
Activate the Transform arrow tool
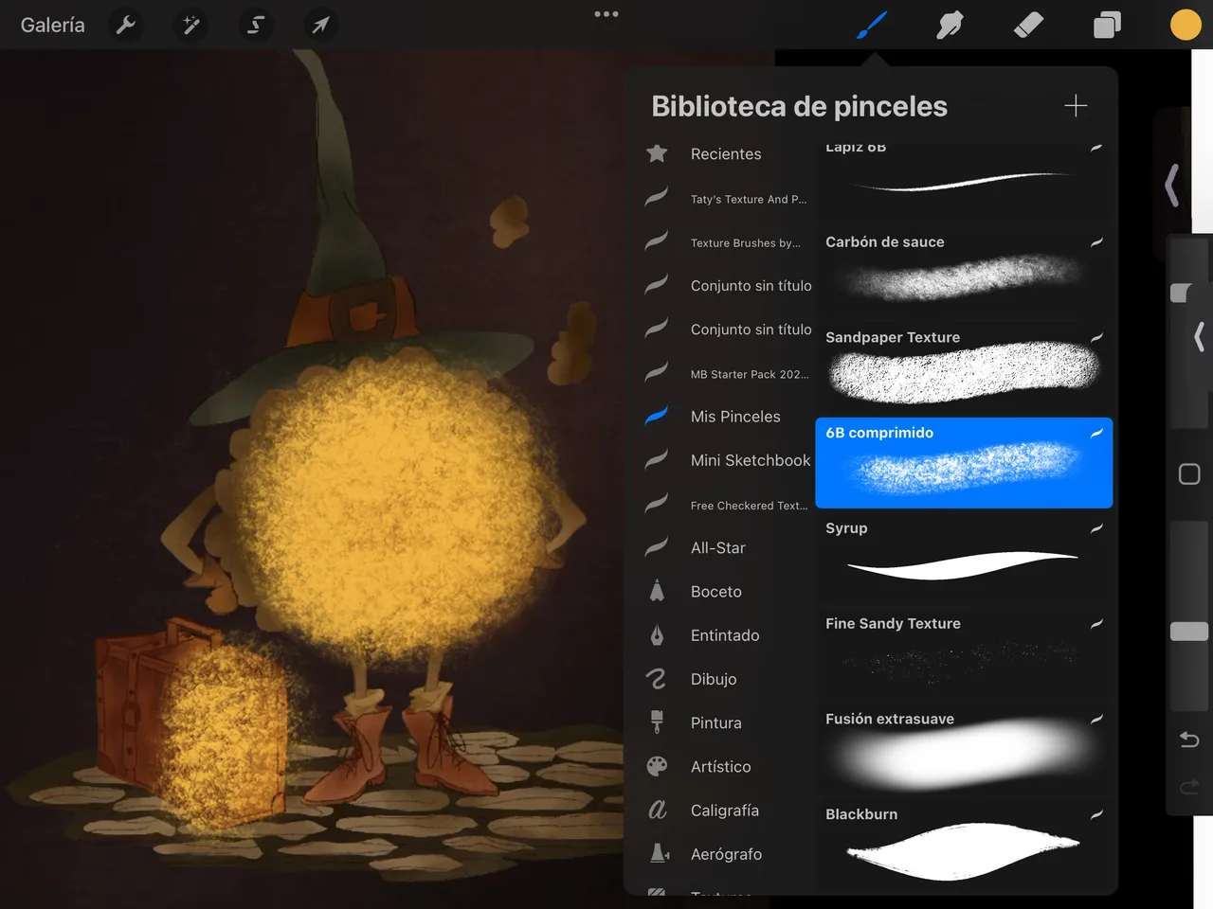[320, 26]
